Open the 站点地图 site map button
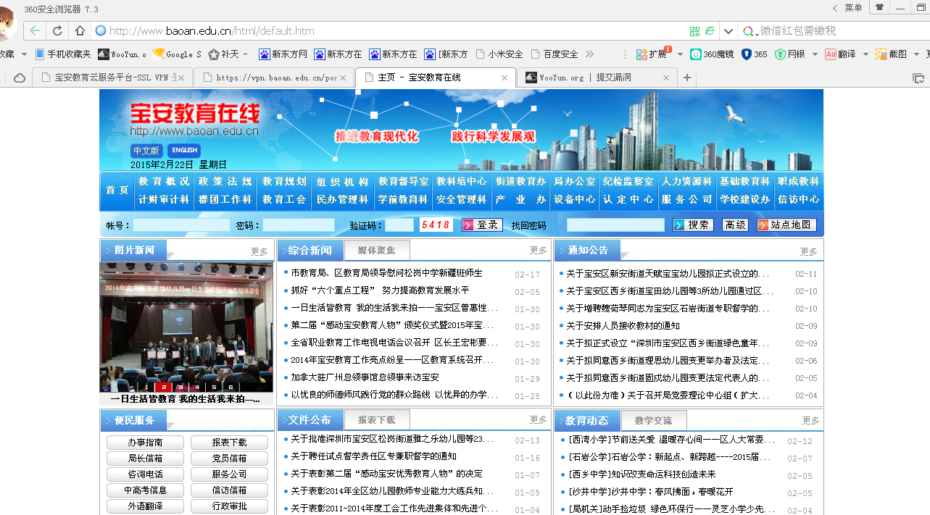930x515 pixels. (786, 225)
